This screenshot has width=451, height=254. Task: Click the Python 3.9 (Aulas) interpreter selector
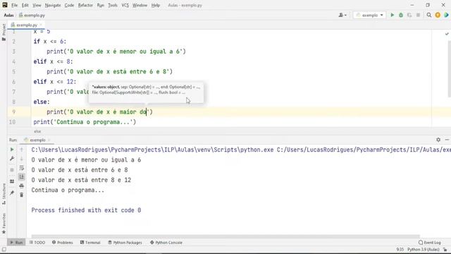(x=423, y=249)
